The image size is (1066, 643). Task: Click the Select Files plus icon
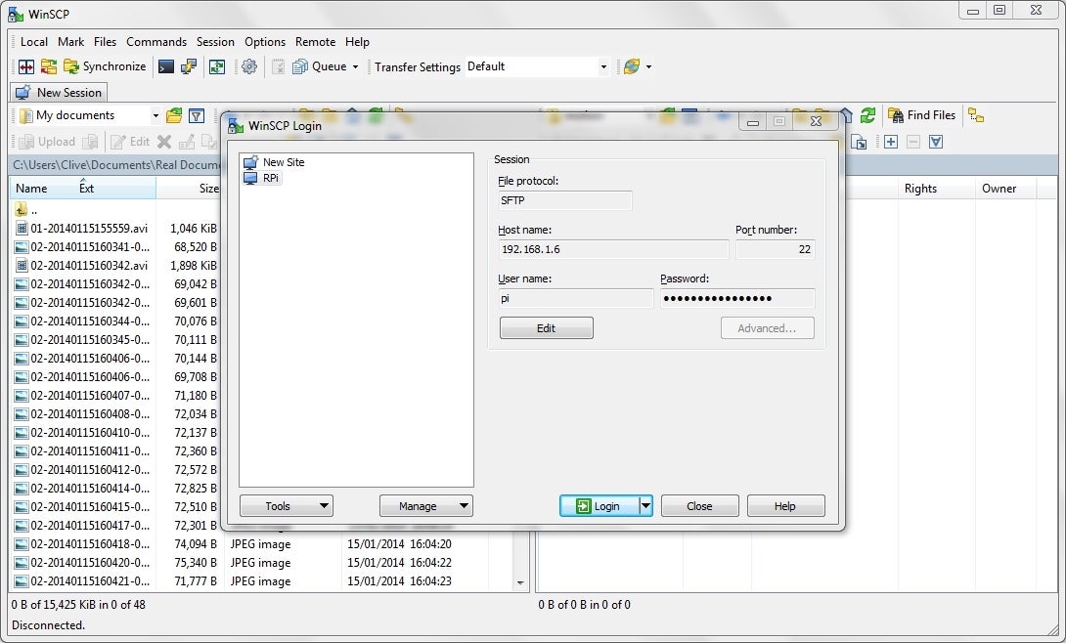[x=891, y=142]
